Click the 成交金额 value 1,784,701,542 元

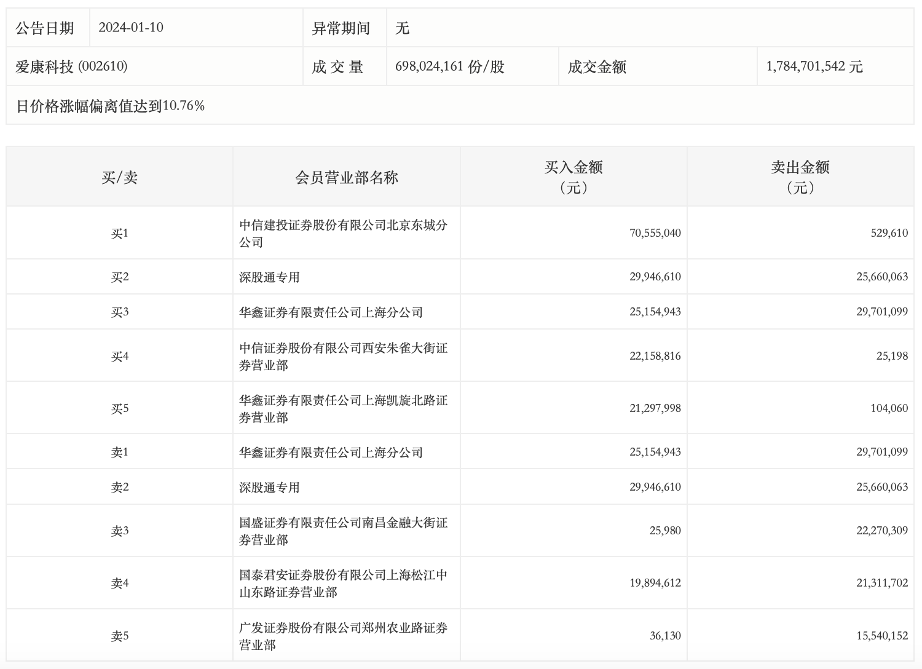pyautogui.click(x=814, y=66)
